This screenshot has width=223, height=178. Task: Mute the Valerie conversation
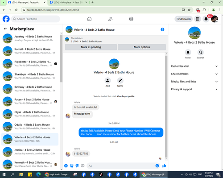(x=188, y=52)
